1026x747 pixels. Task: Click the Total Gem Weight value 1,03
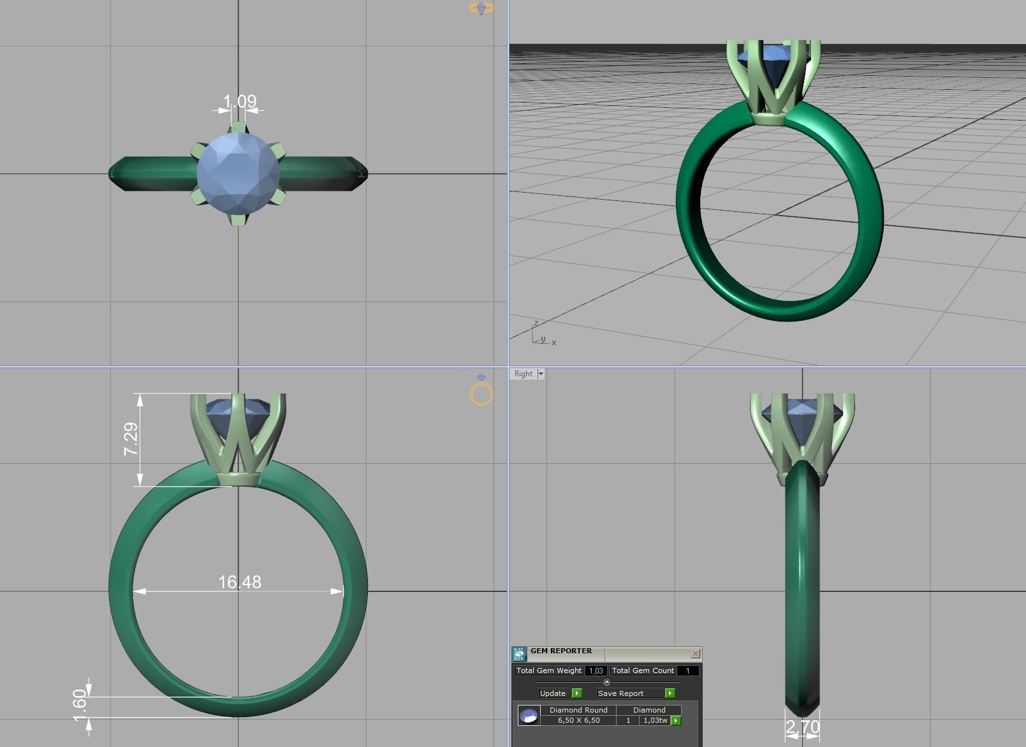[596, 670]
